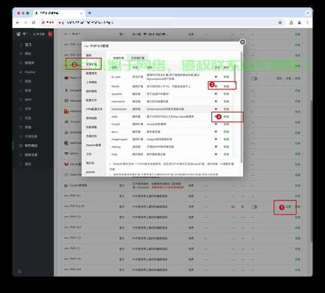This screenshot has height=293, width=325.
Task: Select 配置修改 in the PHP dialog menu
Action: pyautogui.click(x=91, y=73)
